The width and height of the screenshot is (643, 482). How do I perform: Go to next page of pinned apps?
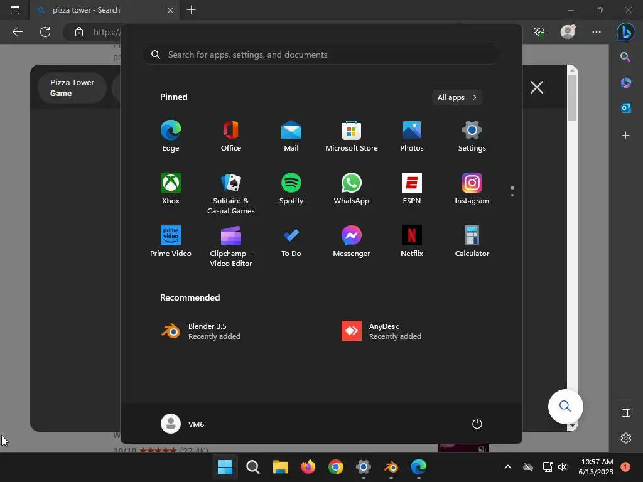[512, 195]
